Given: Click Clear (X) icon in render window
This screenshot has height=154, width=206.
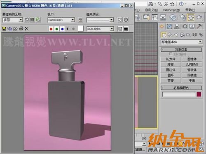Looking at the screenshot, I should click(26, 29).
